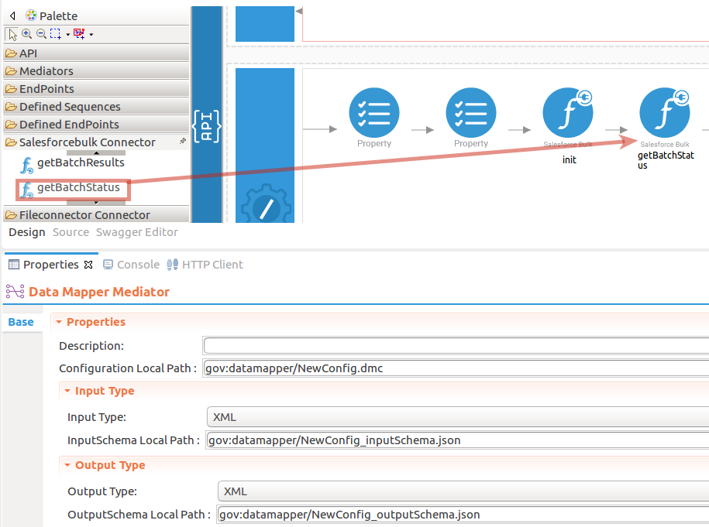Activate the Zoom In tool
The width and height of the screenshot is (709, 527).
click(26, 33)
